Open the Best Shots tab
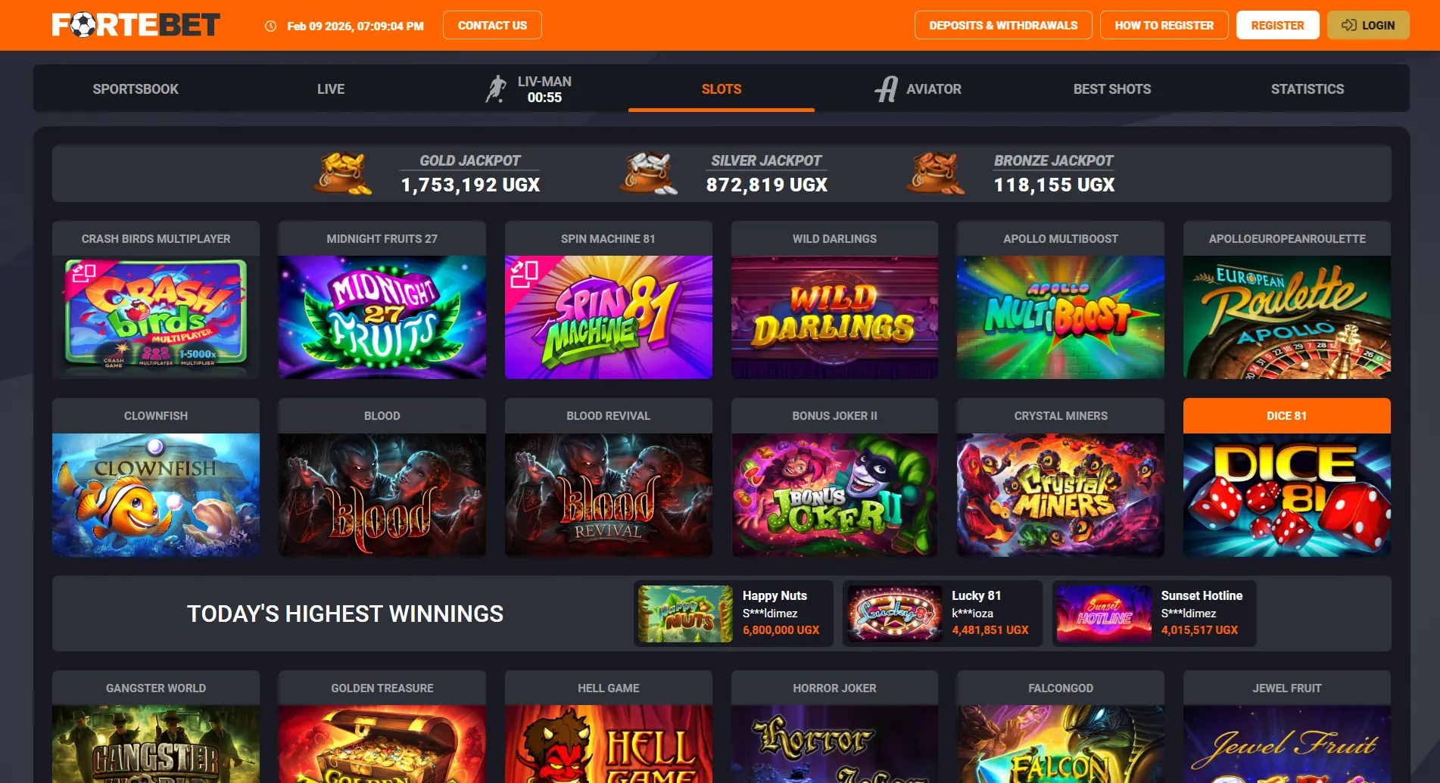The width and height of the screenshot is (1440, 783). pos(1111,89)
